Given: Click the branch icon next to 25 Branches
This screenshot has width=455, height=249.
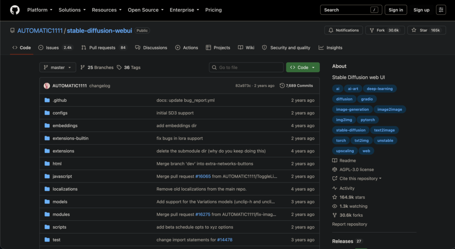Looking at the screenshot, I should (82, 67).
